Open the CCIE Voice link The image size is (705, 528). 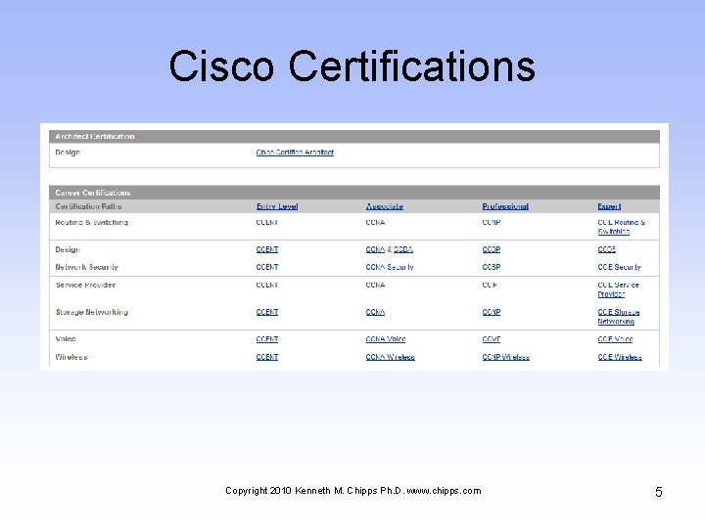click(x=615, y=339)
